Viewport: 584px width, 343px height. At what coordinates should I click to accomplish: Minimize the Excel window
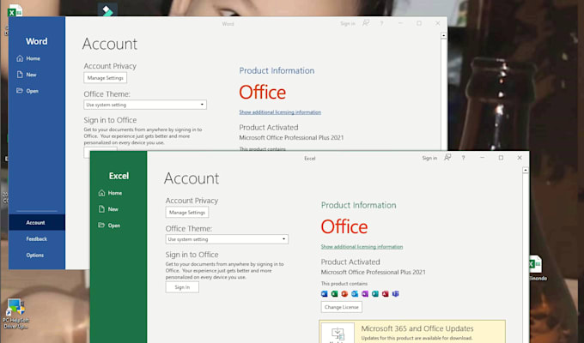[x=483, y=158]
